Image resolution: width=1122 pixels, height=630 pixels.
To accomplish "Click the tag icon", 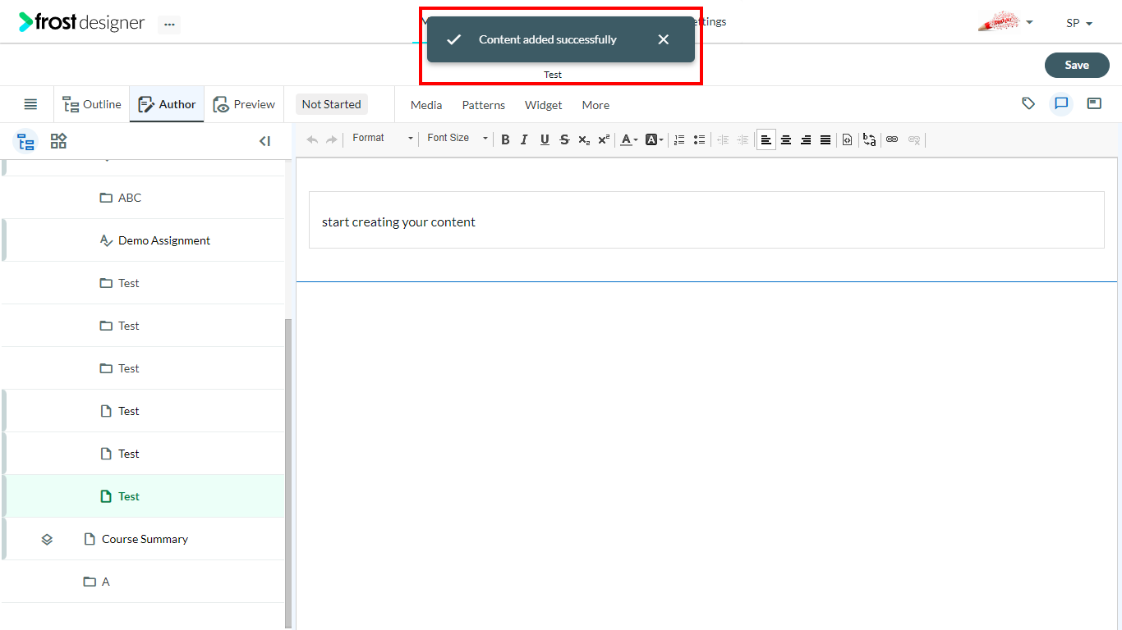I will click(x=1028, y=103).
